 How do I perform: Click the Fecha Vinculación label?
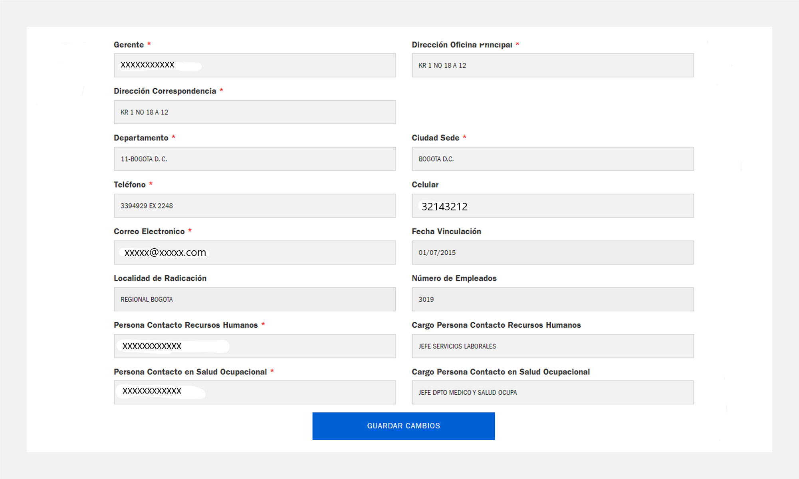[x=446, y=232]
